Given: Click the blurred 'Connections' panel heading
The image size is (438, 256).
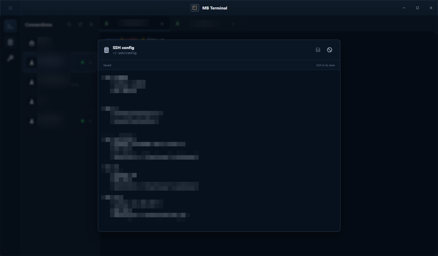Looking at the screenshot, I should 38,25.
